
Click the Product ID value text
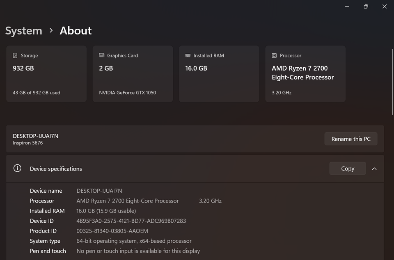click(112, 231)
